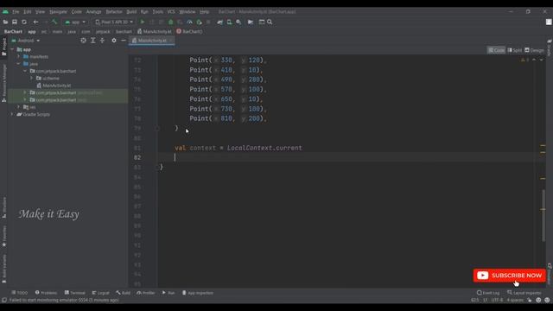Open the Navigate menu

tap(58, 11)
